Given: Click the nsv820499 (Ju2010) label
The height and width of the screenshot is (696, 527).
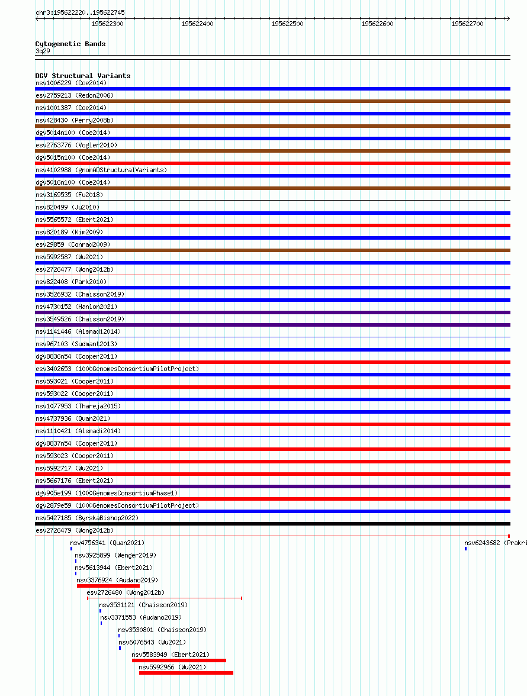Looking at the screenshot, I should coord(68,207).
